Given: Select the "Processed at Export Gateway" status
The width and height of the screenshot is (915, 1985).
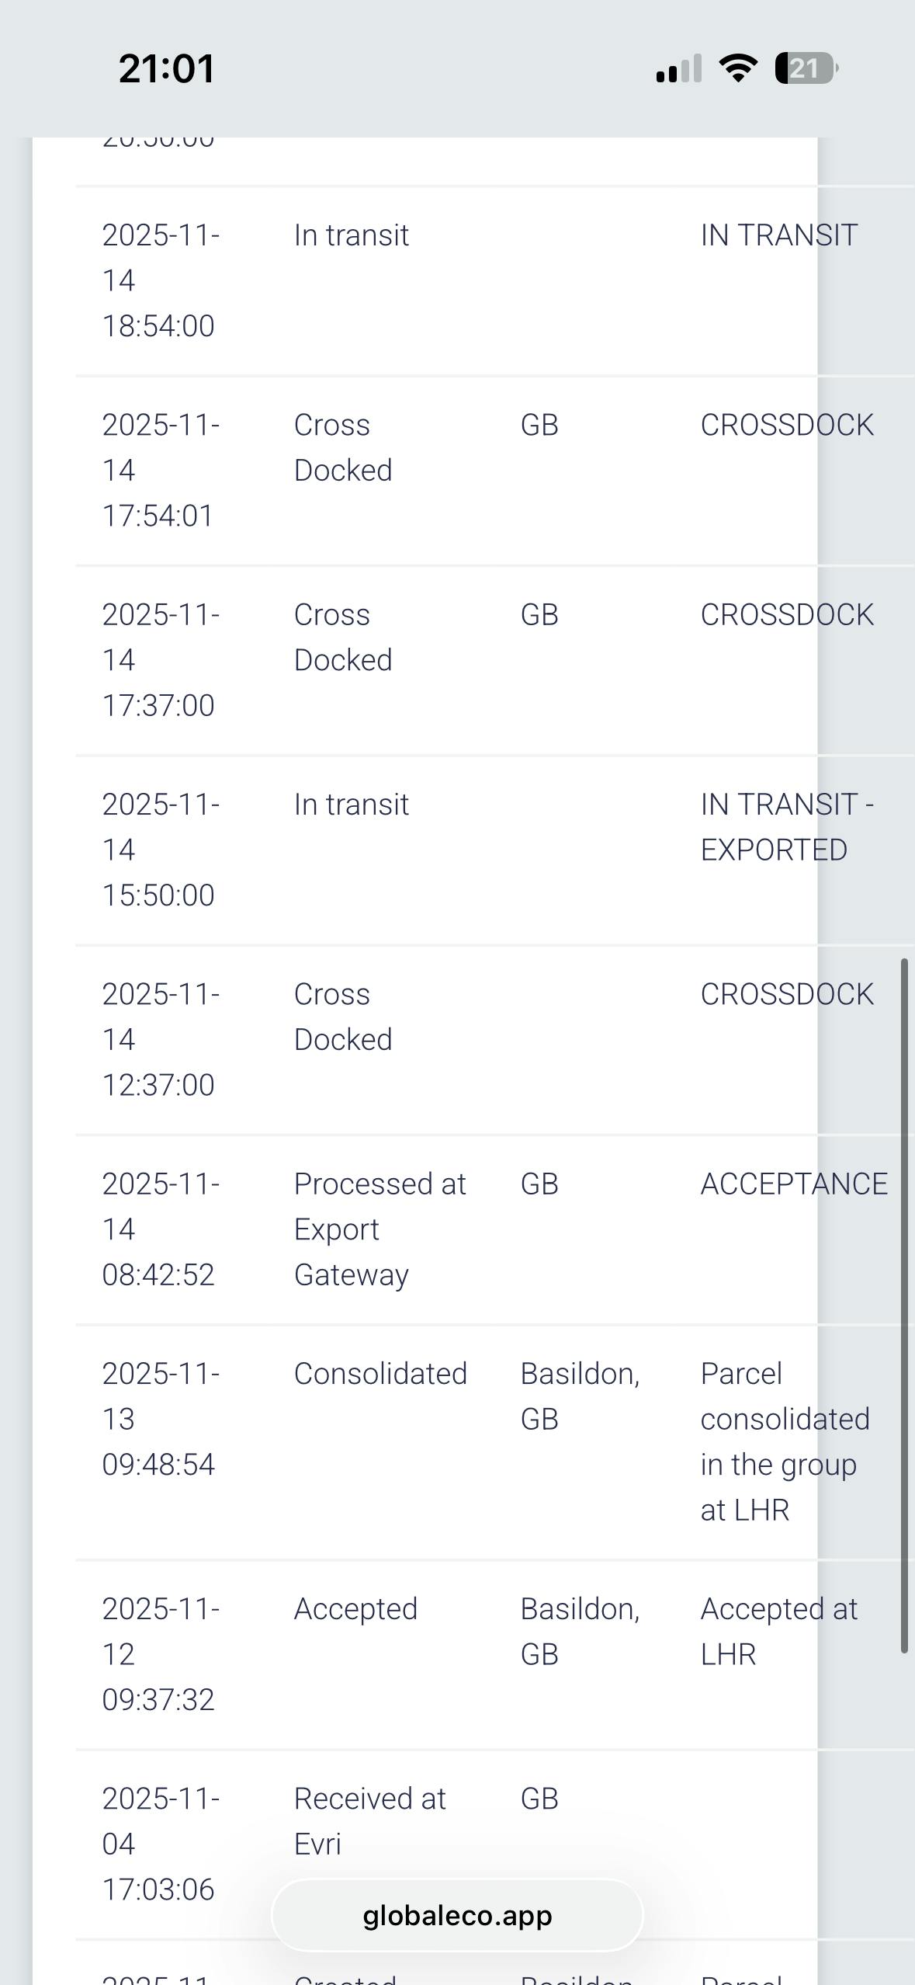Looking at the screenshot, I should pyautogui.click(x=380, y=1229).
